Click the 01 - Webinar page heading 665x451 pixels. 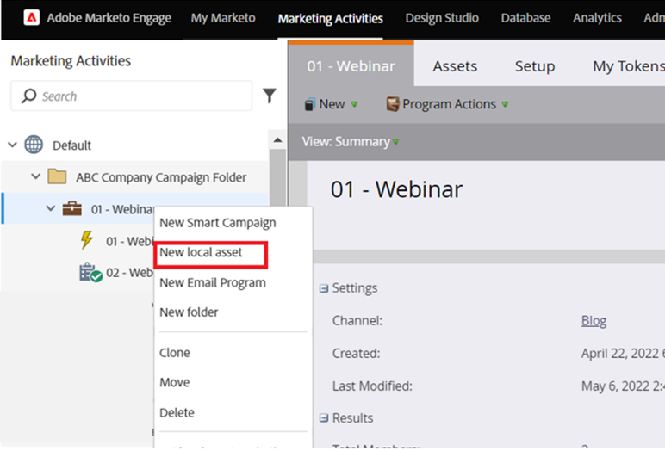point(396,189)
